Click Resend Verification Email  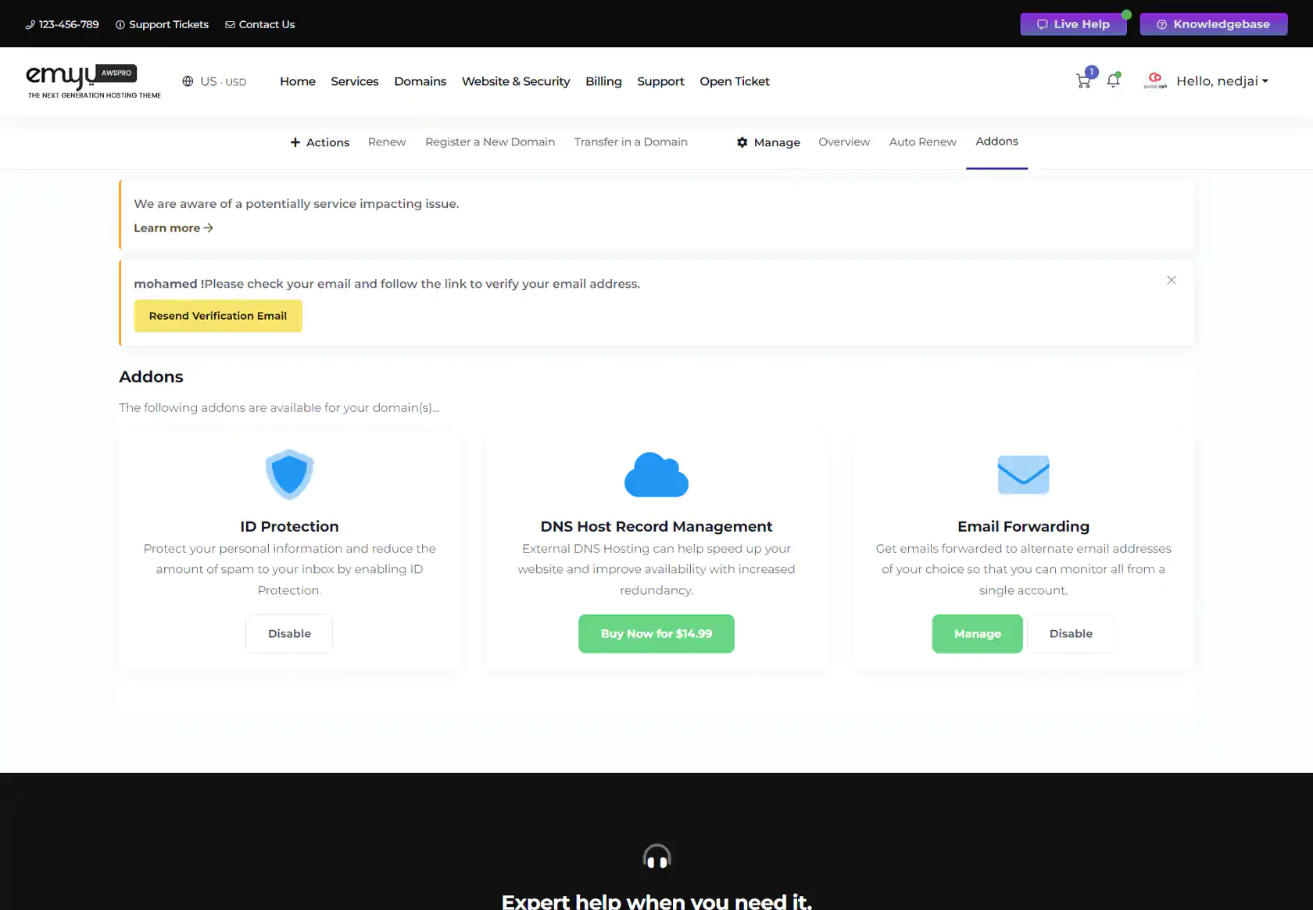(x=218, y=316)
